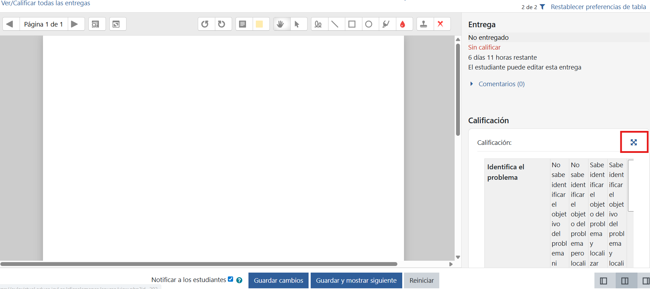Open the red annotation color picker

tap(403, 24)
